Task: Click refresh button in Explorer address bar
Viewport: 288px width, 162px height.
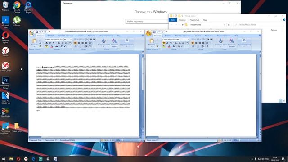Action: pos(229,25)
